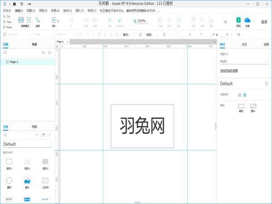Open the Default widget library dropdown
The width and height of the screenshot is (272, 204).
(27, 144)
